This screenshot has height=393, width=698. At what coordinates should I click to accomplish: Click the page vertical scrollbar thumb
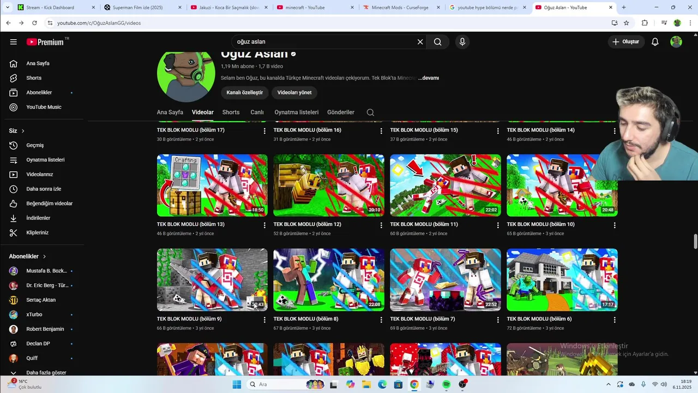coord(695,241)
